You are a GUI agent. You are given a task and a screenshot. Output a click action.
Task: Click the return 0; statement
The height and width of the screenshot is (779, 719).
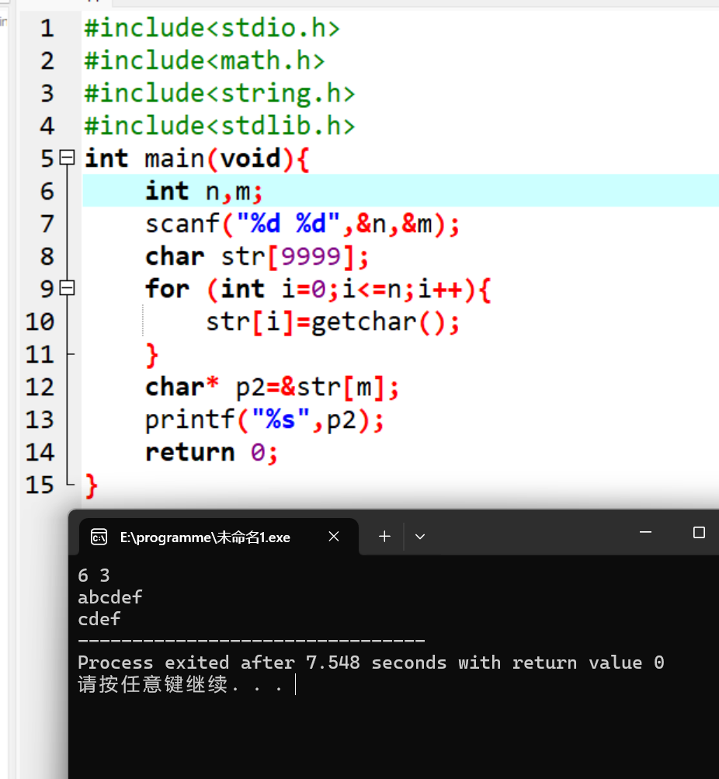(211, 453)
